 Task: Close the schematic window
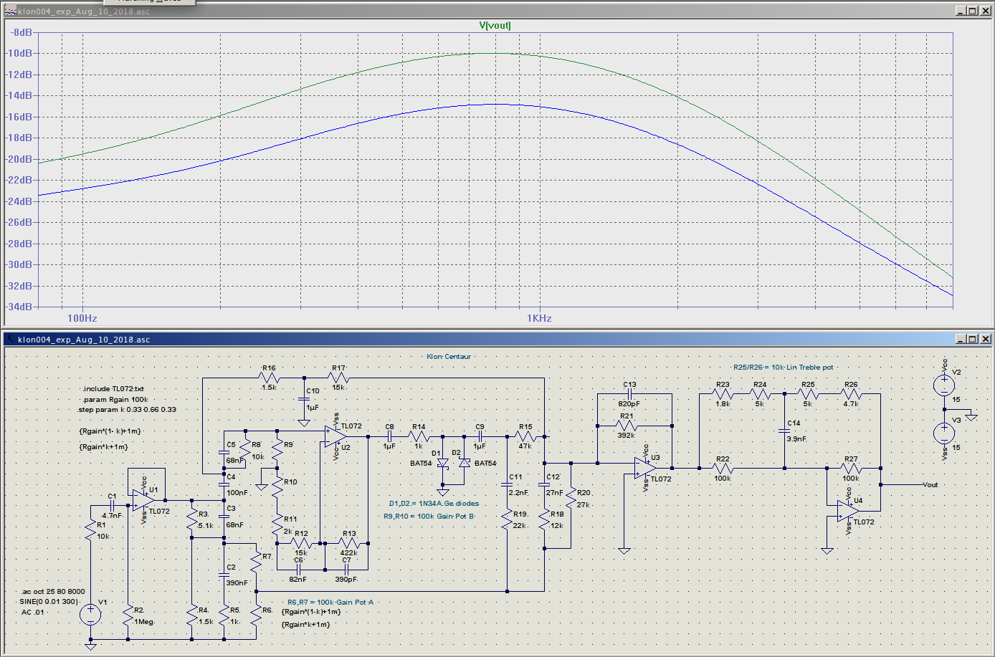[986, 339]
